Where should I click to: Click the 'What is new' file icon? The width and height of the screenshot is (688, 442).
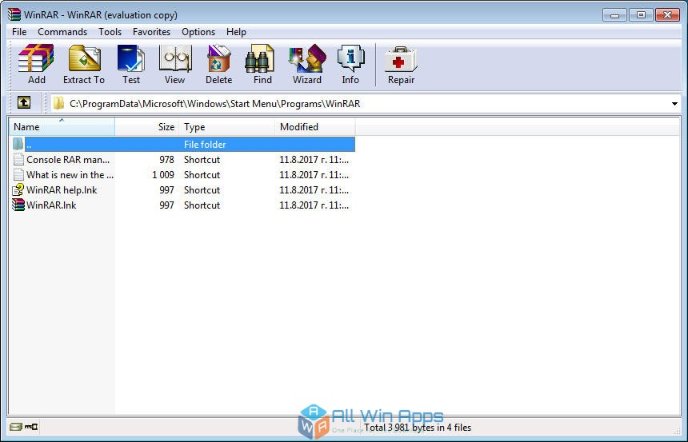(18, 174)
